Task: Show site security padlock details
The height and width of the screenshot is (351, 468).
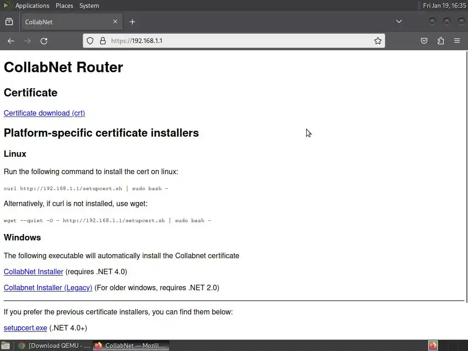Action: point(103,41)
